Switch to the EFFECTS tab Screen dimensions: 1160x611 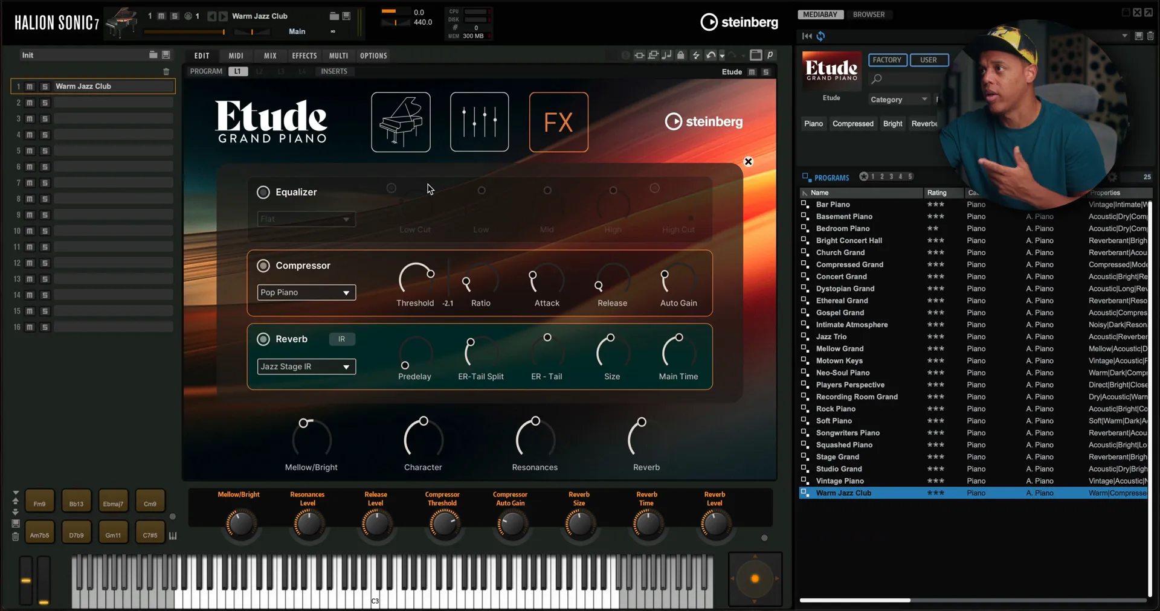pyautogui.click(x=304, y=56)
